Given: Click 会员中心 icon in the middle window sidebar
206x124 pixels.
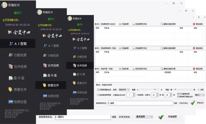Looking at the screenshot, I should [x=44, y=36].
